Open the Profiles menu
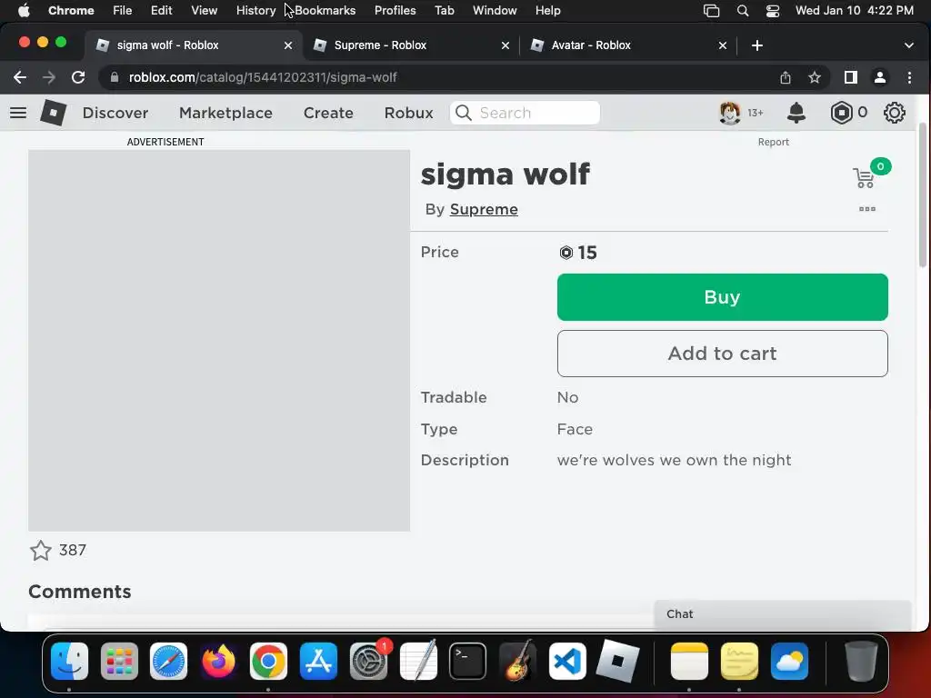 (395, 11)
